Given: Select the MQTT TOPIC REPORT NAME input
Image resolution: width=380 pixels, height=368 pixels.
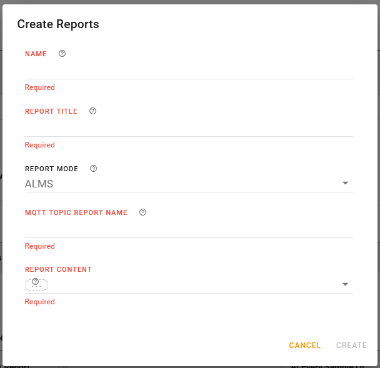Looking at the screenshot, I should (x=189, y=229).
